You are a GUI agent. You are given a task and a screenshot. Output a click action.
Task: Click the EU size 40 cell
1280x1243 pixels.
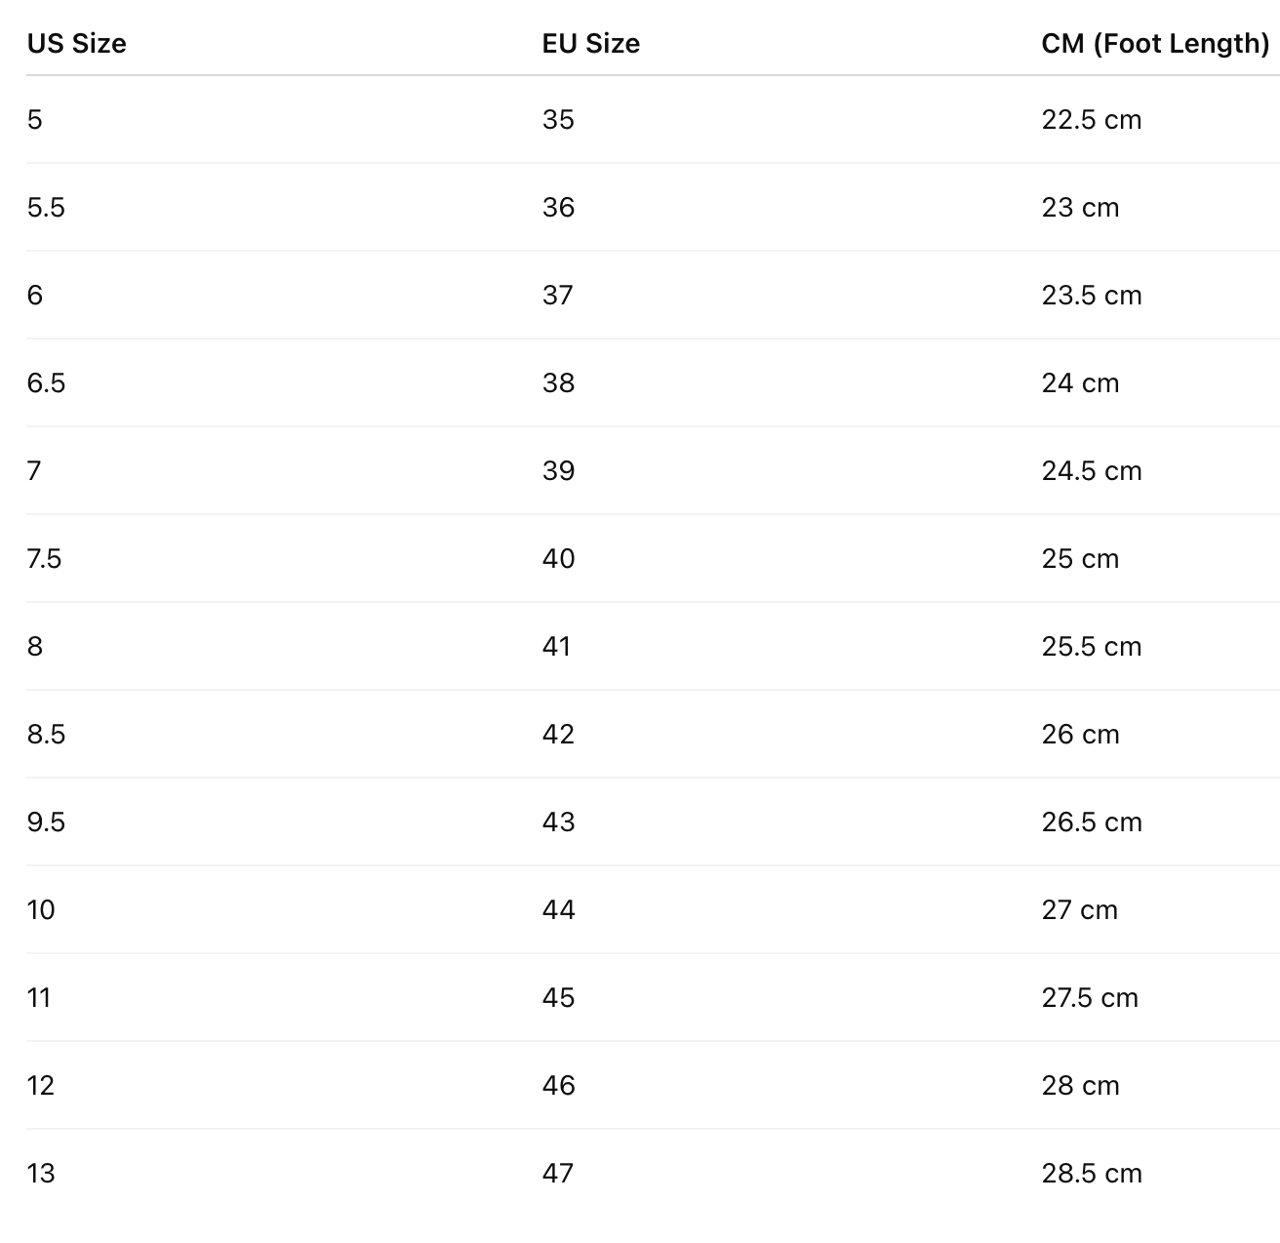point(558,559)
